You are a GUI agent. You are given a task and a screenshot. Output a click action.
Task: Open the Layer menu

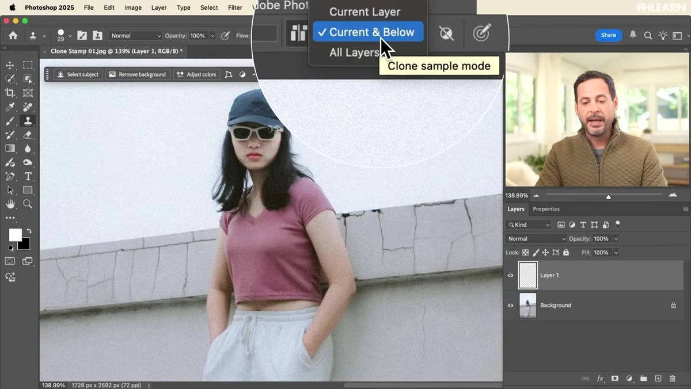coord(159,7)
